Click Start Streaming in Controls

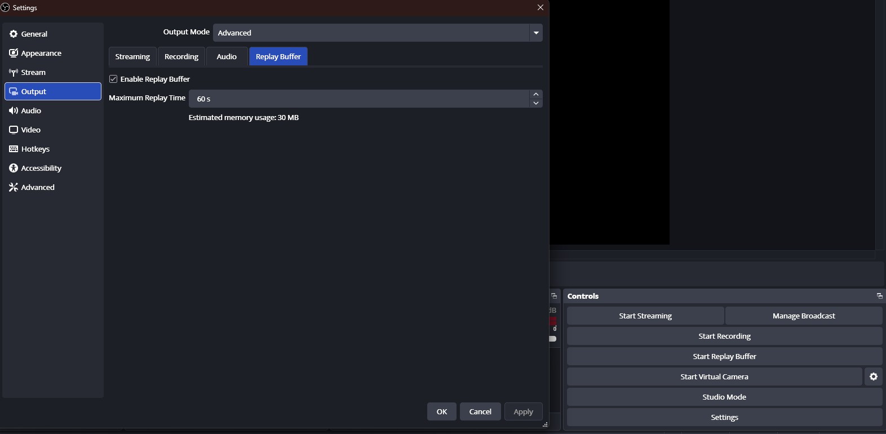pyautogui.click(x=645, y=316)
